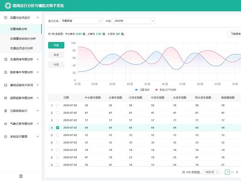This screenshot has height=181, width=241.
Task: Expand the 公路旅游出行 chevron
Action: [x=38, y=111]
